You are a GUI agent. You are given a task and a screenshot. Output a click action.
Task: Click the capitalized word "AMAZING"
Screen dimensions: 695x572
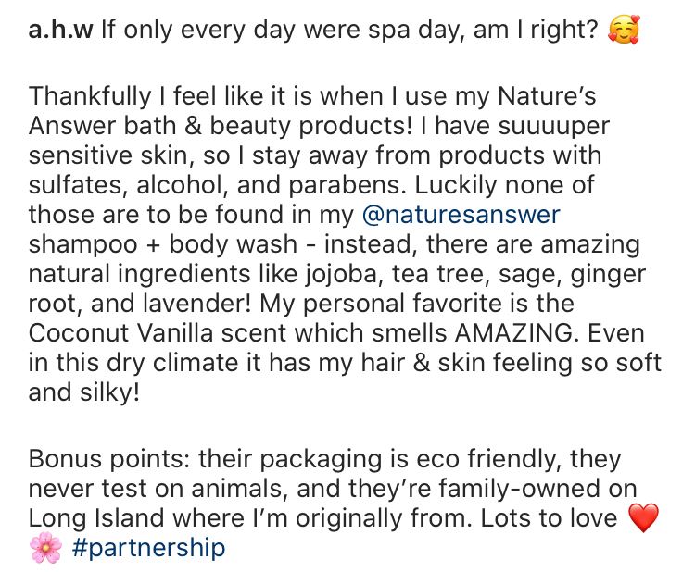524,335
